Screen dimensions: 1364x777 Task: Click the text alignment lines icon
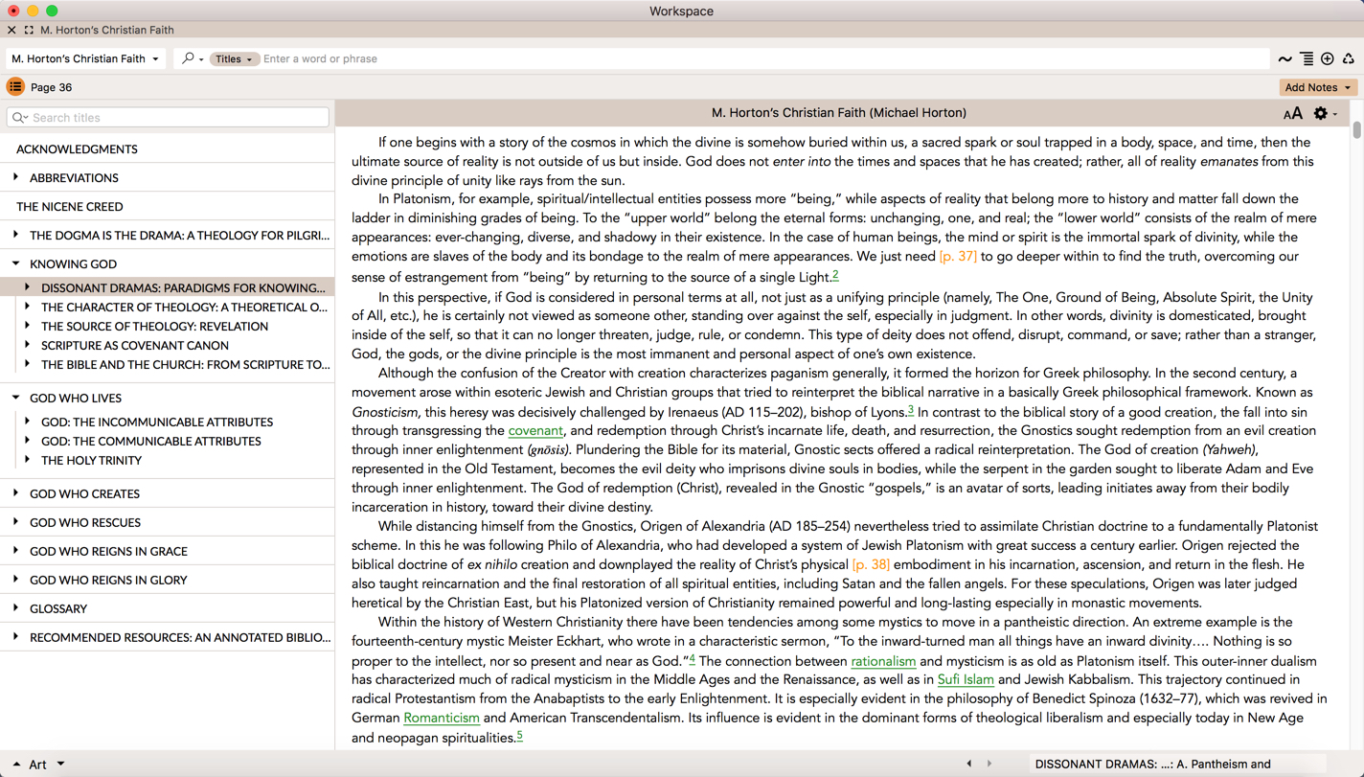pos(1307,59)
